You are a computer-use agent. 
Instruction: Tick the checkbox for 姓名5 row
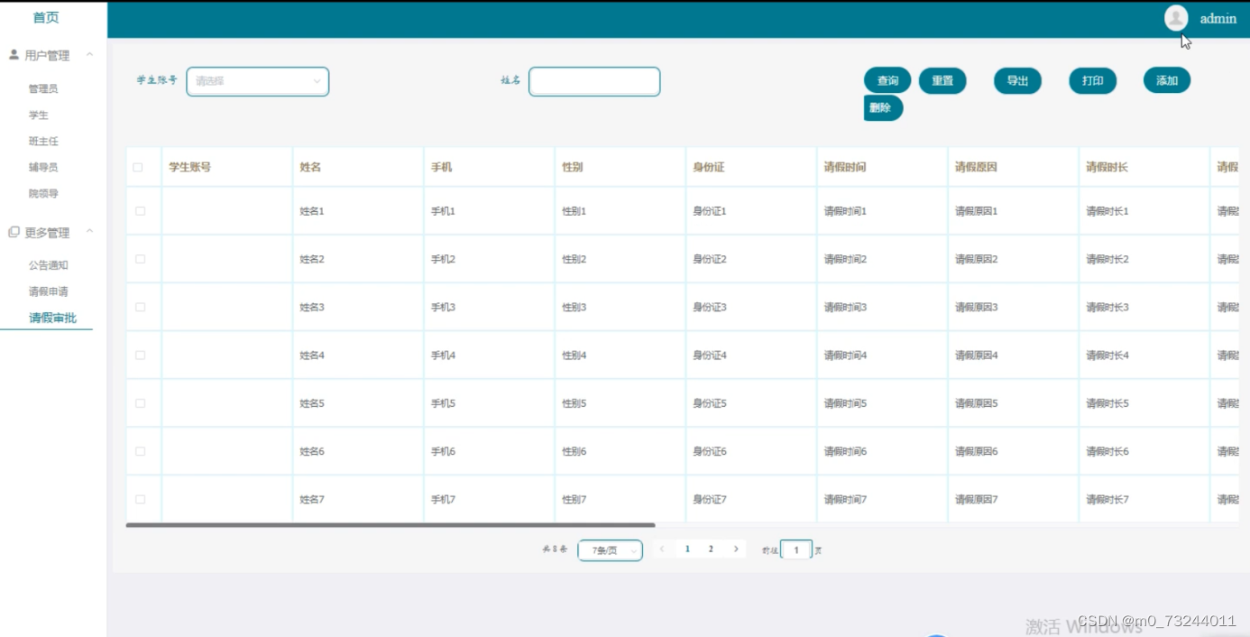tap(140, 403)
